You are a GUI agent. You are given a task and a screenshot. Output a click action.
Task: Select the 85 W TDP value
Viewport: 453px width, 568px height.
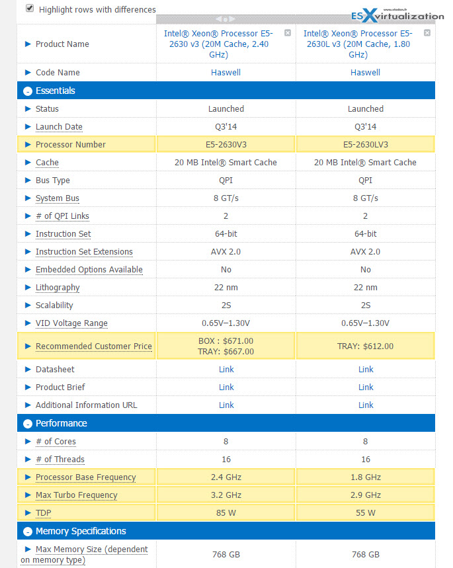pyautogui.click(x=226, y=512)
